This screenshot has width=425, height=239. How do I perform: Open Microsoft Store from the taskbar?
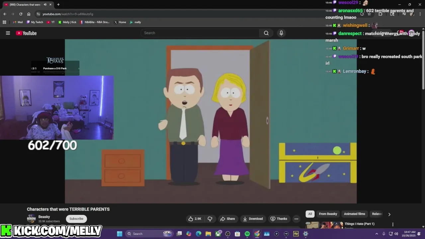(237, 234)
